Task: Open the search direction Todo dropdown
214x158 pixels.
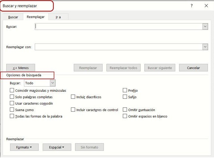Action: (40, 83)
